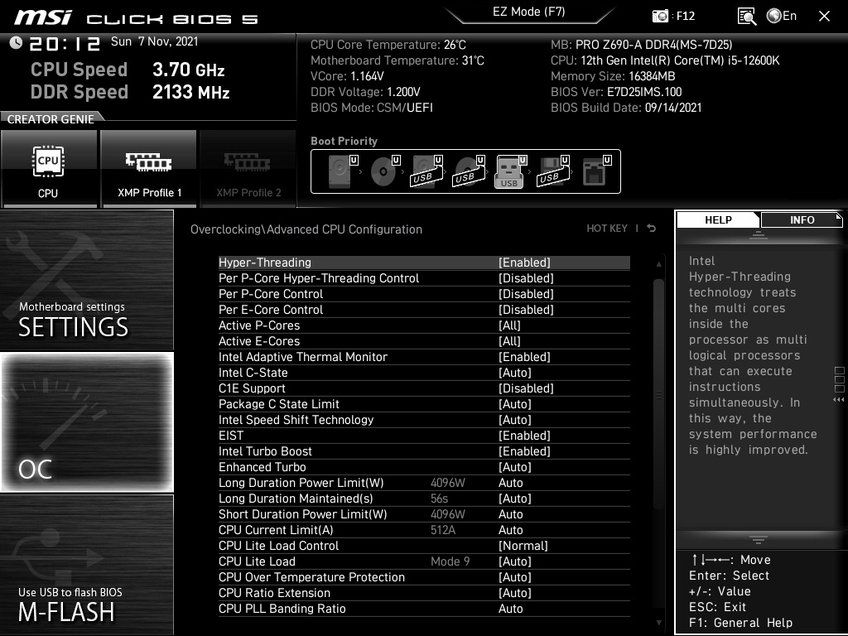Screen dimensions: 848x636
Task: Open the OC overclocking panel
Action: pos(86,422)
